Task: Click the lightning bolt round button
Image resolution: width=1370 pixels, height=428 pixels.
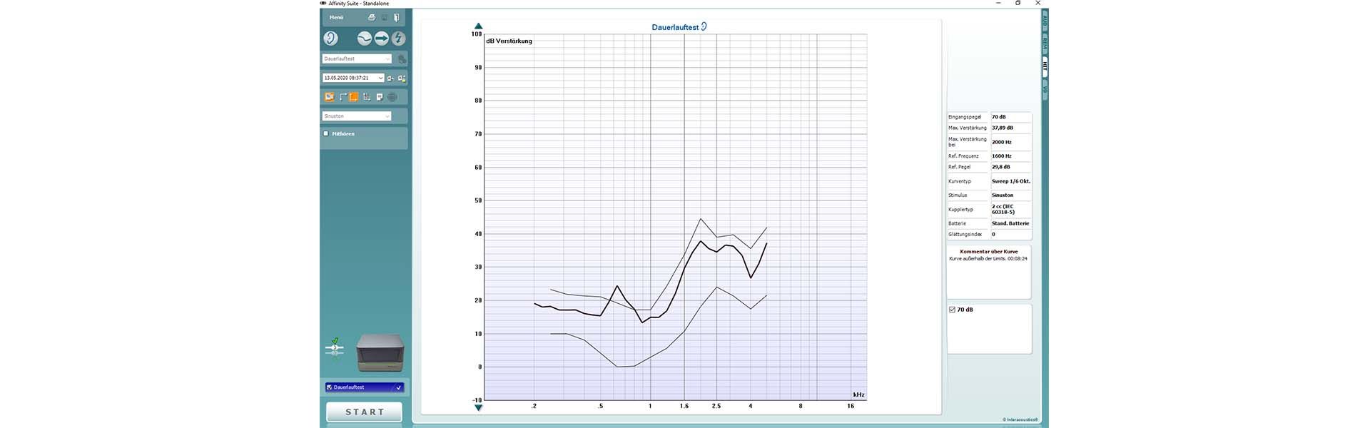Action: click(398, 39)
